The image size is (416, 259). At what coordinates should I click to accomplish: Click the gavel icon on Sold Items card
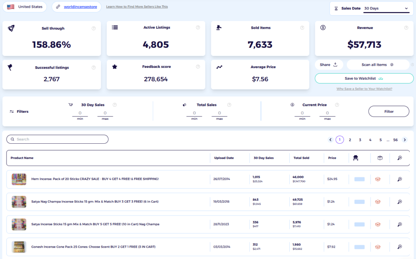tap(219, 28)
